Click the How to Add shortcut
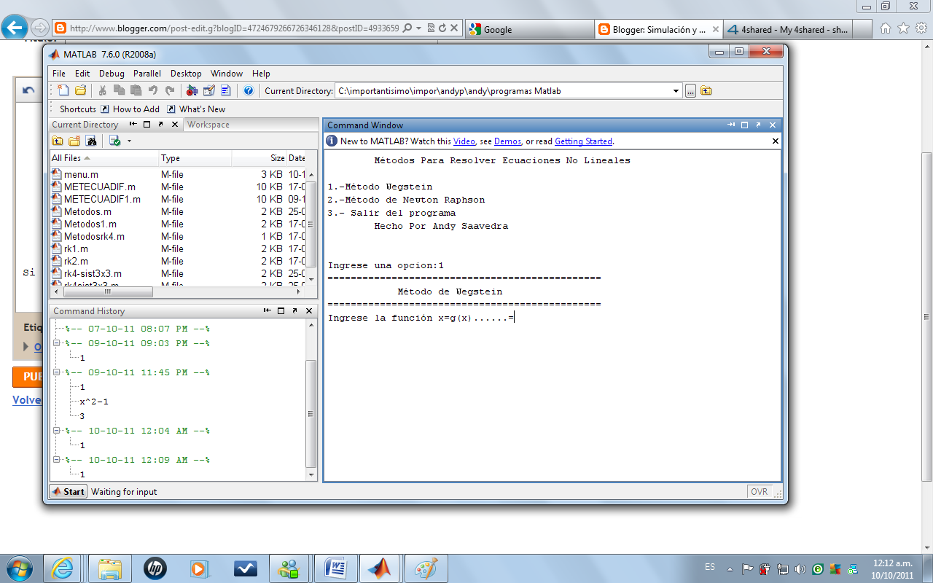Viewport: 933px width, 583px height. click(x=130, y=109)
